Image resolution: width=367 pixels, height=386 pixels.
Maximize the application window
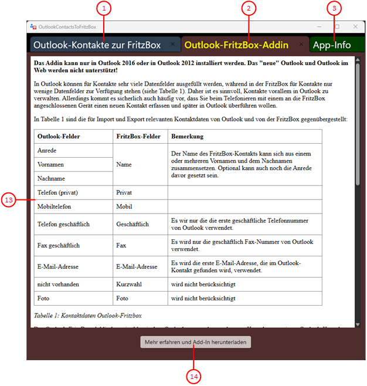pos(337,27)
